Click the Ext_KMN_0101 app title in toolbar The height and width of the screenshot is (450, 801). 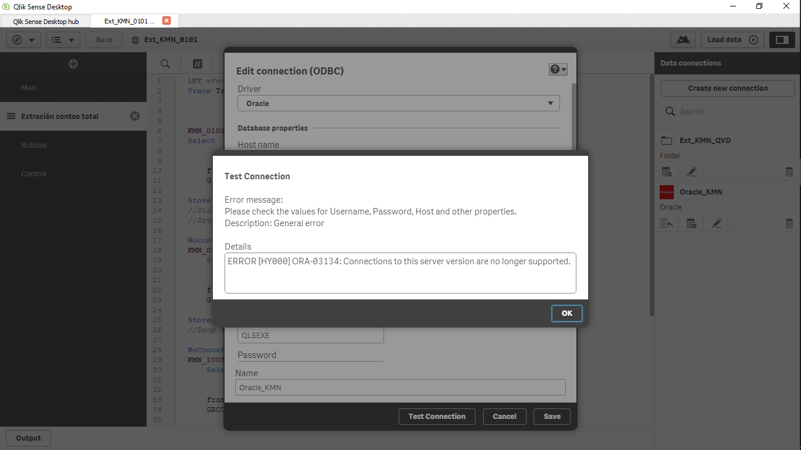[x=171, y=40]
